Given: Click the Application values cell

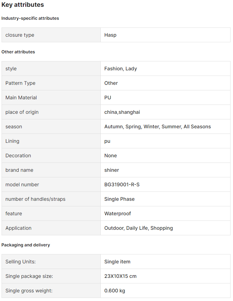Looking at the screenshot, I should [x=165, y=228].
